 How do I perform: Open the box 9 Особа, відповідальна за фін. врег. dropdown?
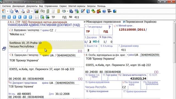pyautogui.click(x=128, y=55)
